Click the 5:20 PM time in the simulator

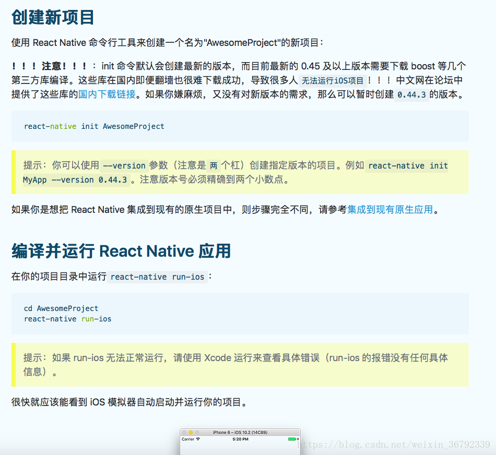click(x=240, y=439)
